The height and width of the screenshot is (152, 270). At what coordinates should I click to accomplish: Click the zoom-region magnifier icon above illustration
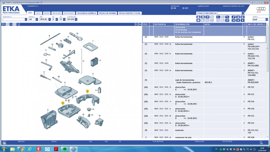11,25
